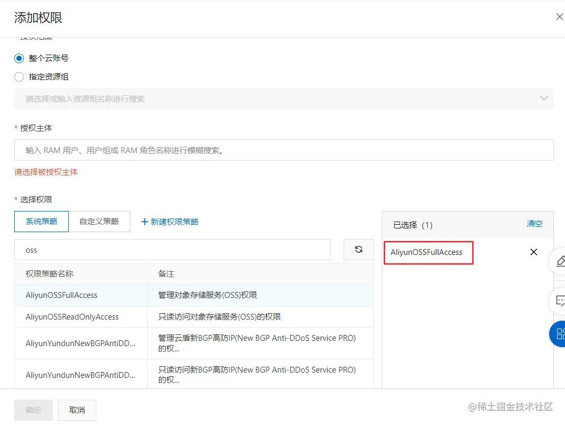Click the 新建权限策略 link

coord(170,222)
